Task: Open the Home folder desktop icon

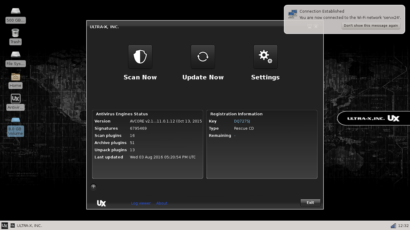Action: (x=15, y=77)
